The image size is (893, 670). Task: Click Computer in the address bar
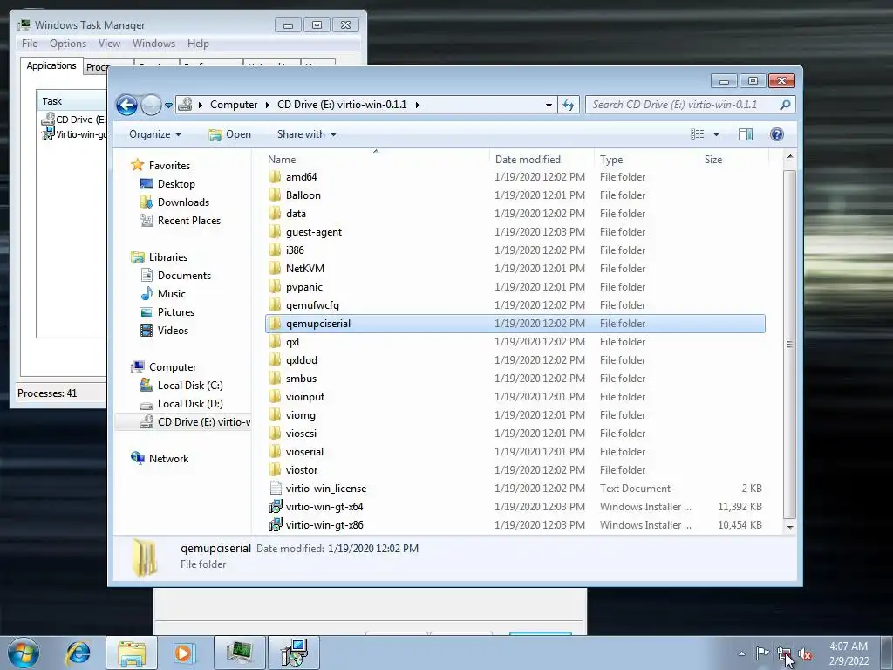point(234,105)
